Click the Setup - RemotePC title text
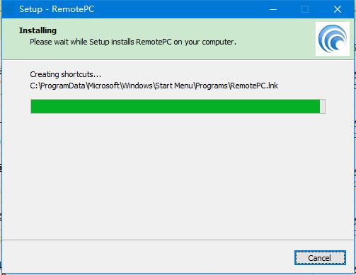 [x=57, y=9]
